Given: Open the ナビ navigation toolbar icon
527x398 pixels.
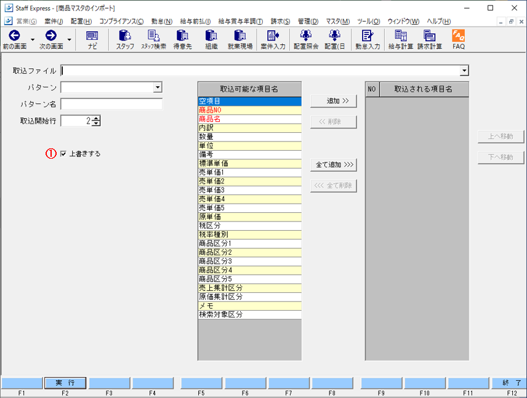Looking at the screenshot, I should tap(92, 37).
